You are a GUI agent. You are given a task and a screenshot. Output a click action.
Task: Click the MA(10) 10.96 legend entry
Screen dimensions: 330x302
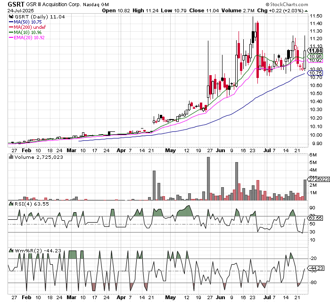click(x=27, y=33)
